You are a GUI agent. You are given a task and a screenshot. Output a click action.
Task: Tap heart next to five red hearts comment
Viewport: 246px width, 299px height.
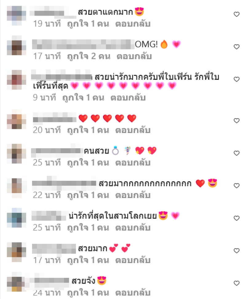coord(236,121)
